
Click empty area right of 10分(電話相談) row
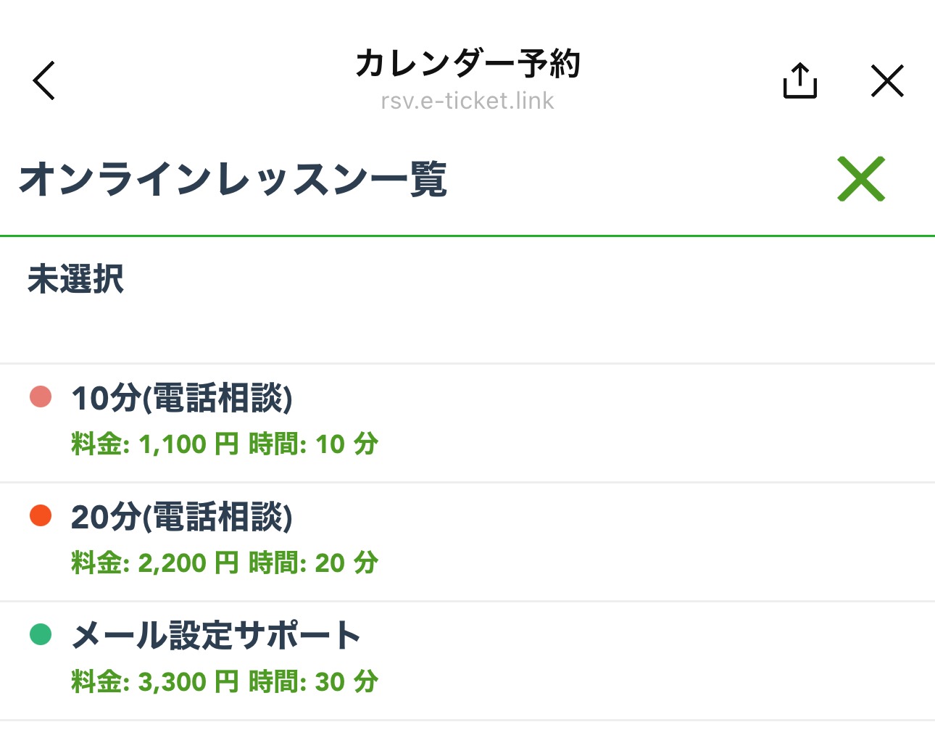pos(652,423)
